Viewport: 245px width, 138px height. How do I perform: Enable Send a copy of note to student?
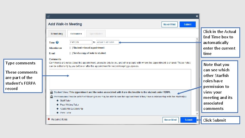click(71, 53)
